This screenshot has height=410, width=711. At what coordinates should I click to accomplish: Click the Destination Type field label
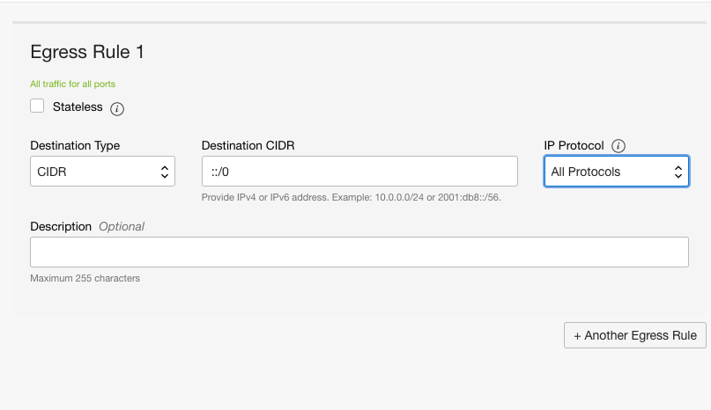coord(75,145)
